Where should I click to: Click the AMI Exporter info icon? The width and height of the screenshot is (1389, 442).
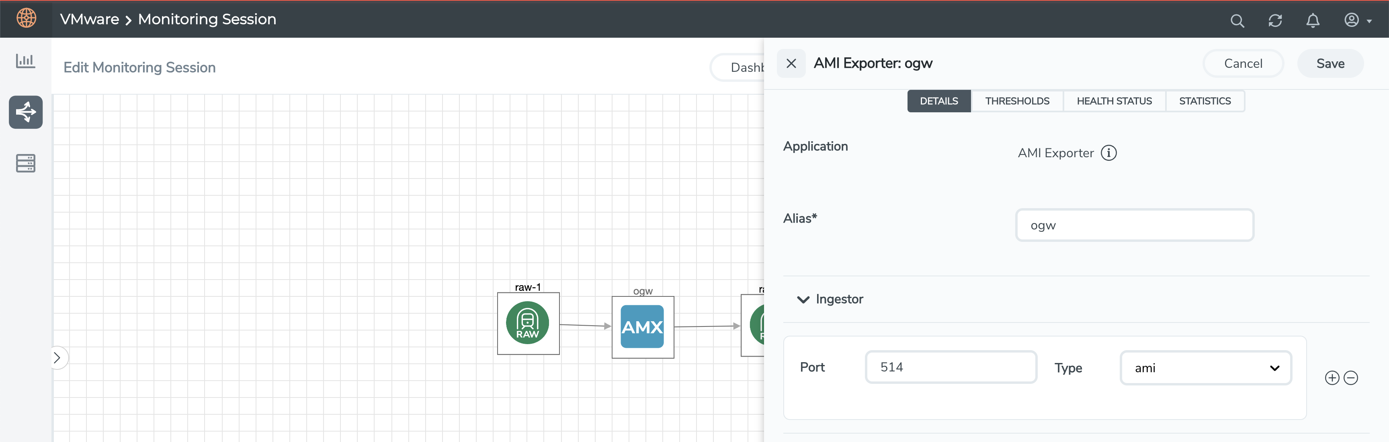coord(1108,153)
